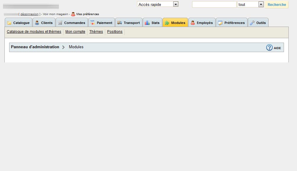Click the Recherche button
The height and width of the screenshot is (171, 297).
click(x=277, y=4)
